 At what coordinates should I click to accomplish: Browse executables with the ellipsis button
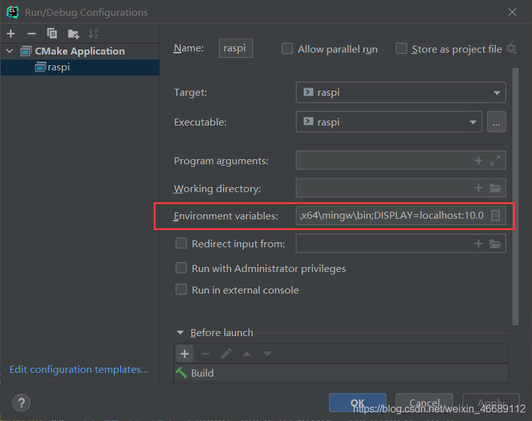point(496,122)
